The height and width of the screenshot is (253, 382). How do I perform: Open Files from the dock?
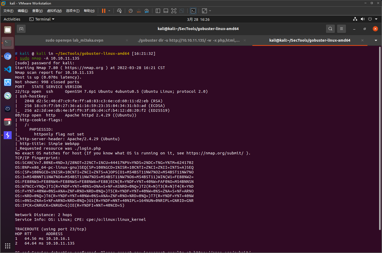[8, 30]
